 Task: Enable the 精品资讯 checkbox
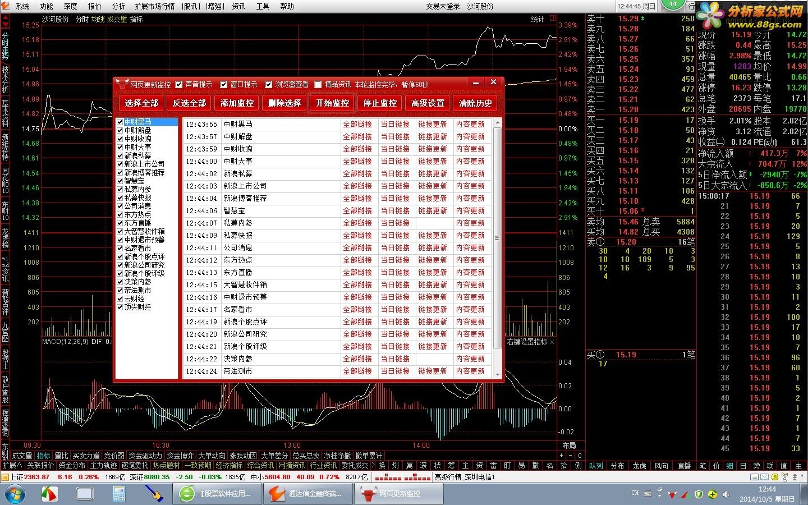coord(318,84)
